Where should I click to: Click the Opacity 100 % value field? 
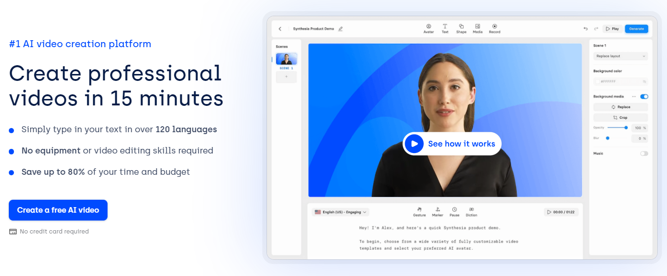point(640,128)
